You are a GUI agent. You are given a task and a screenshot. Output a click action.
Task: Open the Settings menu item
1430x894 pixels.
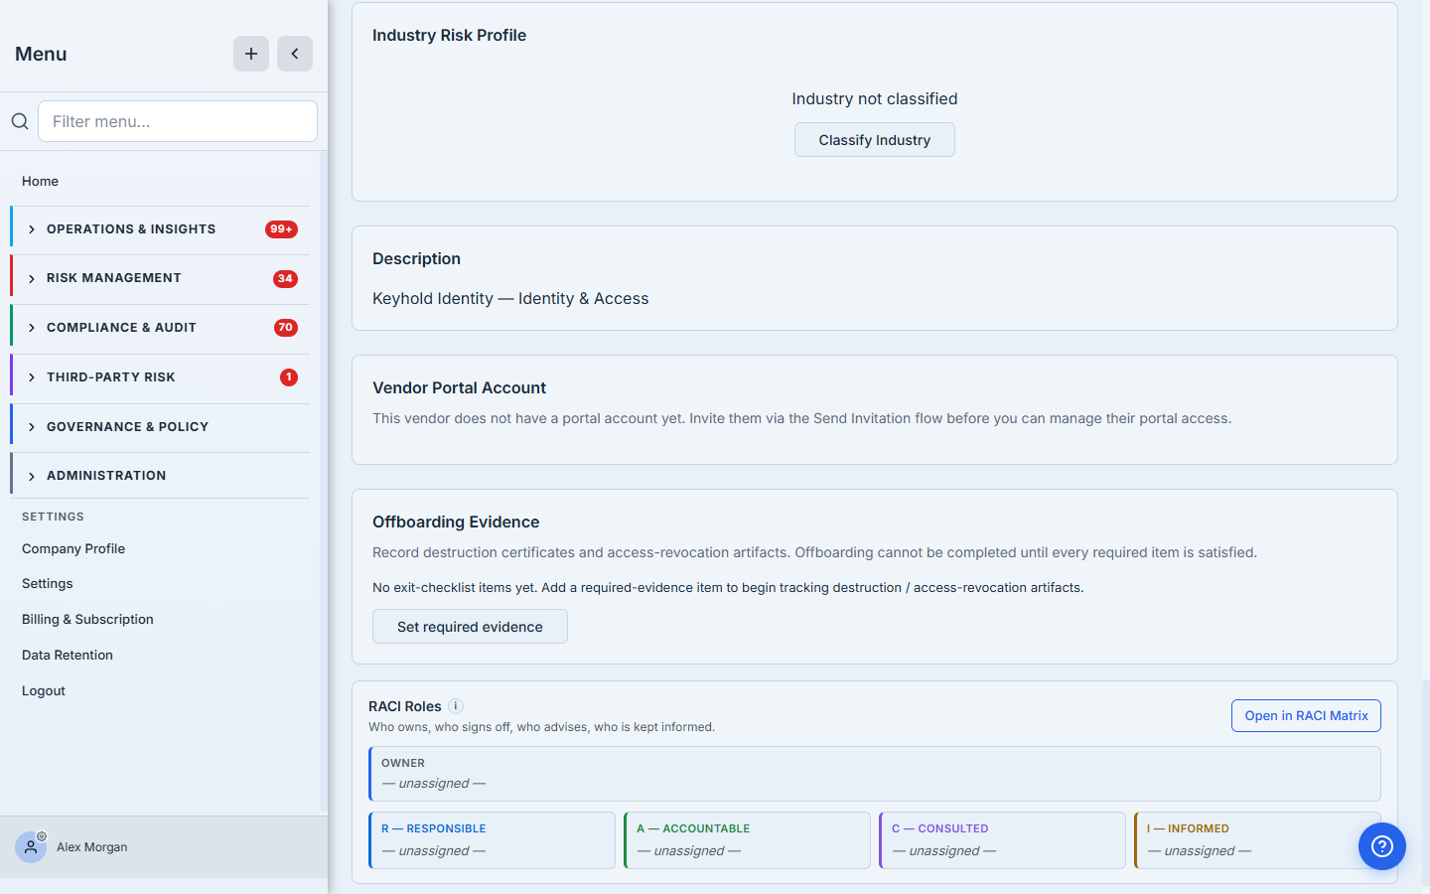coord(48,583)
